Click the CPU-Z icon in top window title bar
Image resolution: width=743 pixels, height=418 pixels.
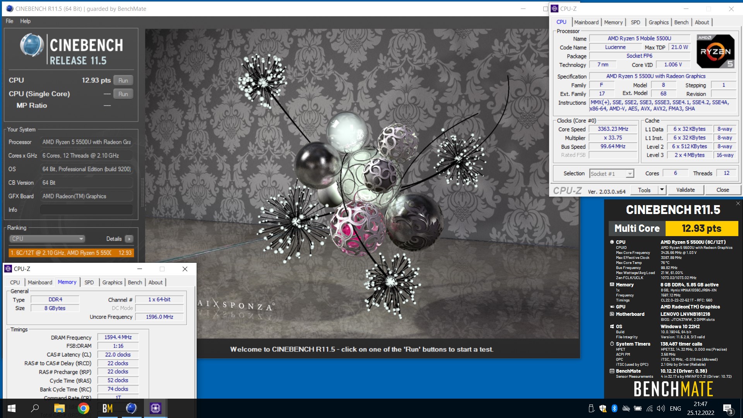555,9
